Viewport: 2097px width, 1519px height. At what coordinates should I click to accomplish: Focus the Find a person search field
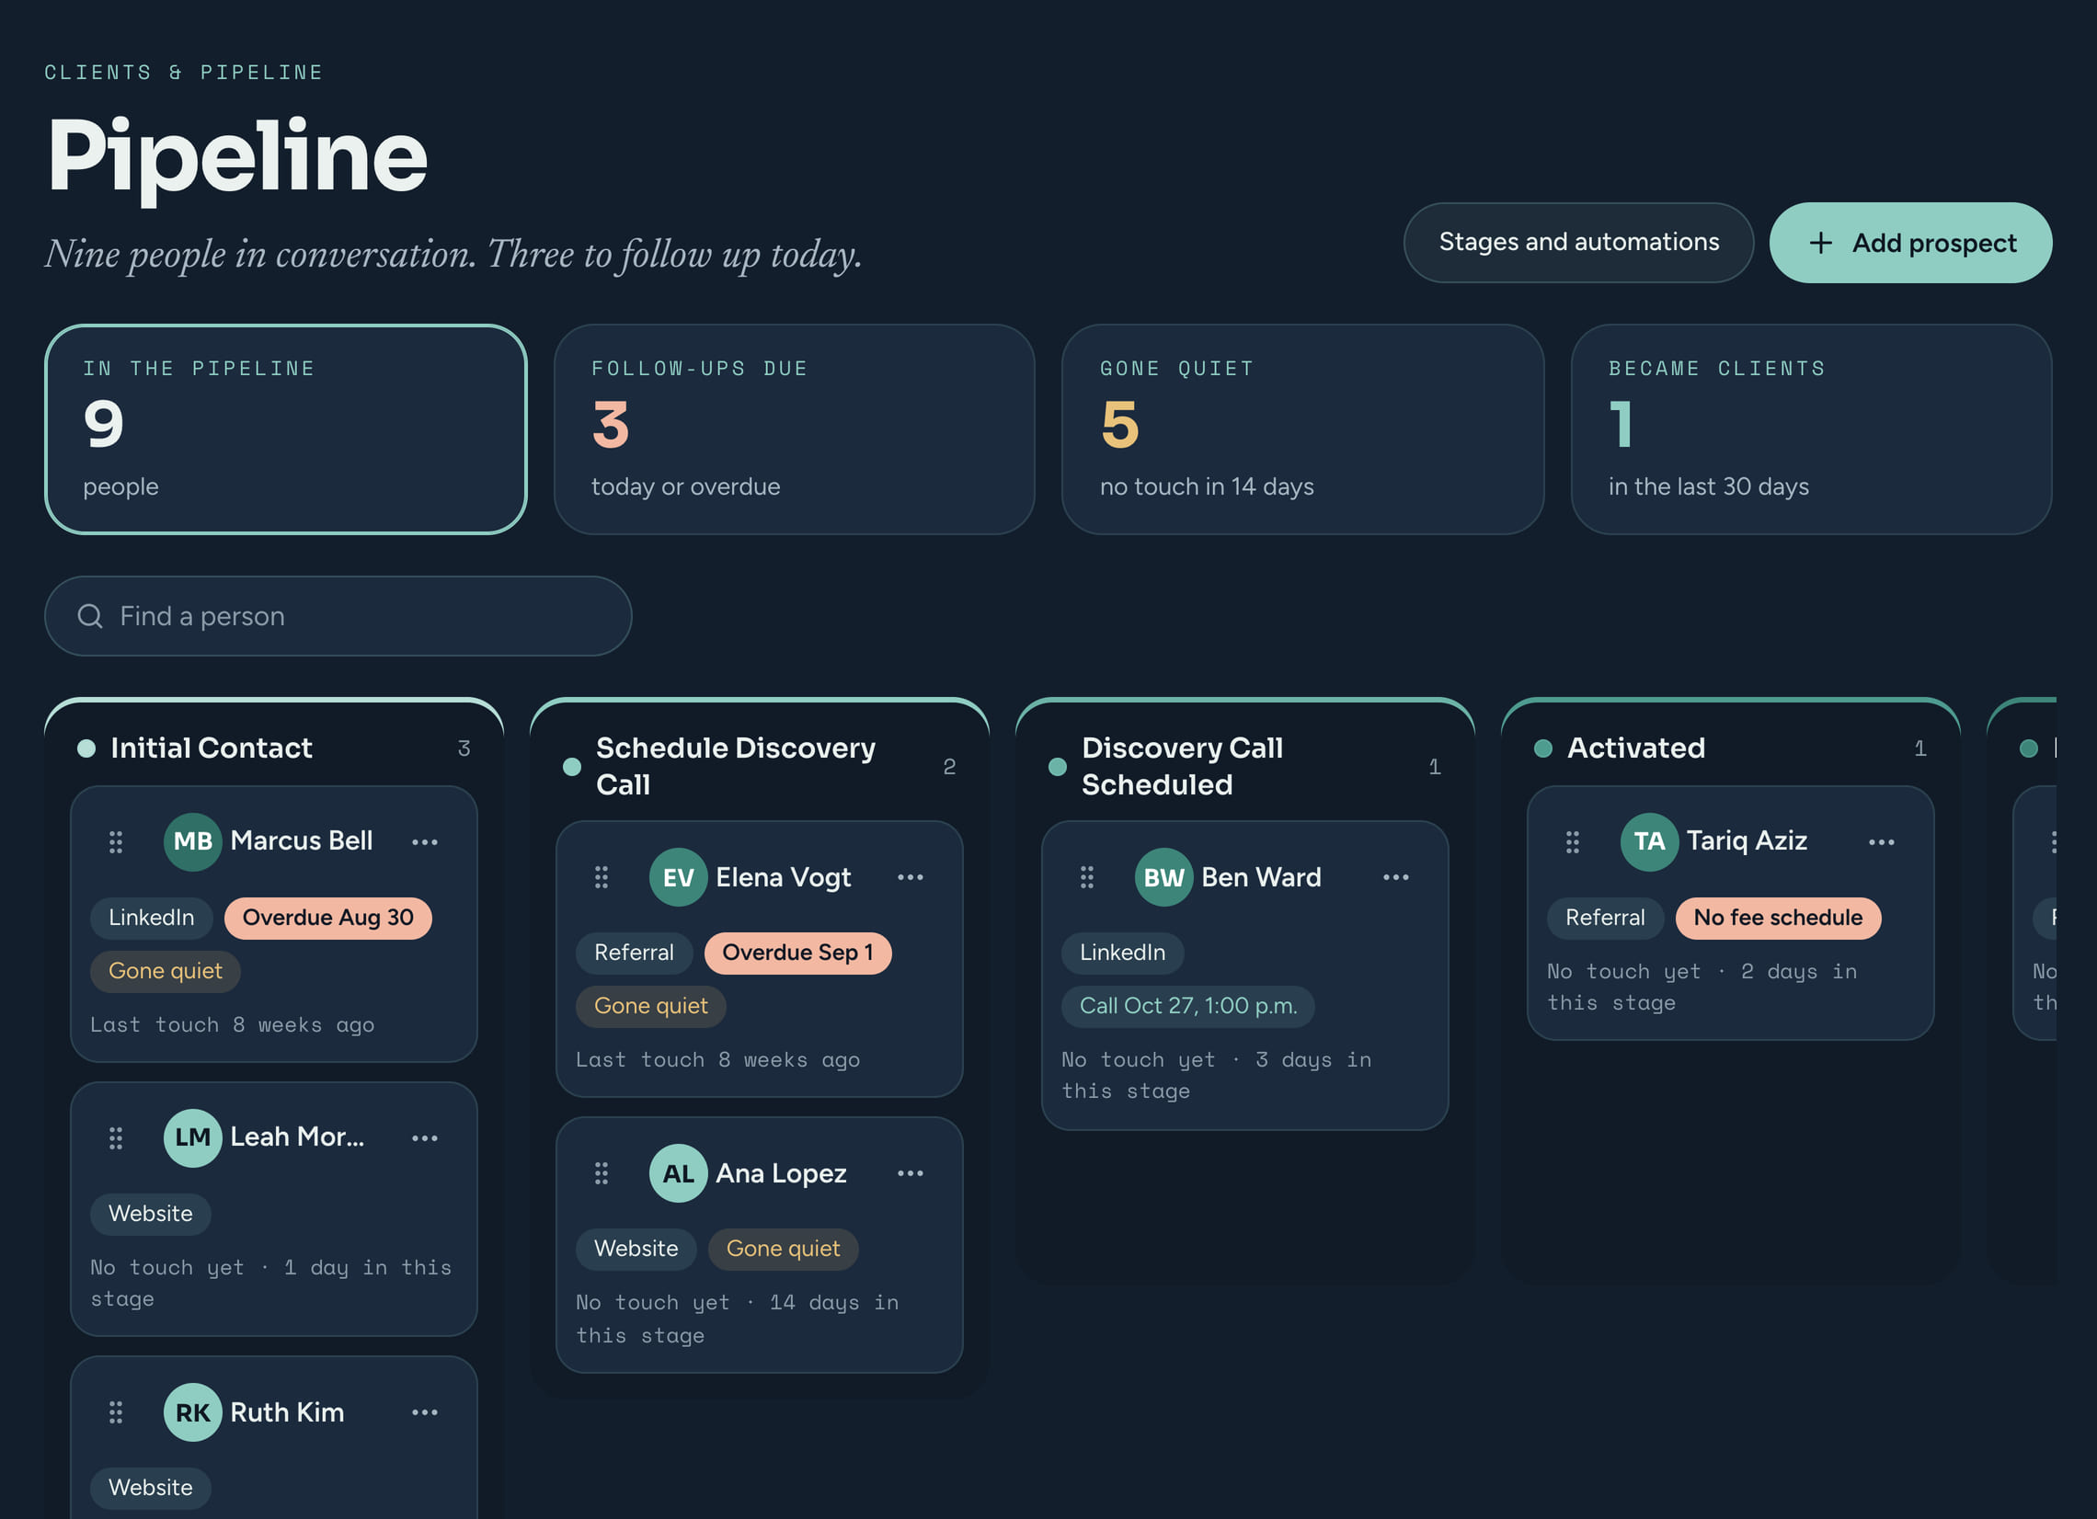tap(338, 616)
